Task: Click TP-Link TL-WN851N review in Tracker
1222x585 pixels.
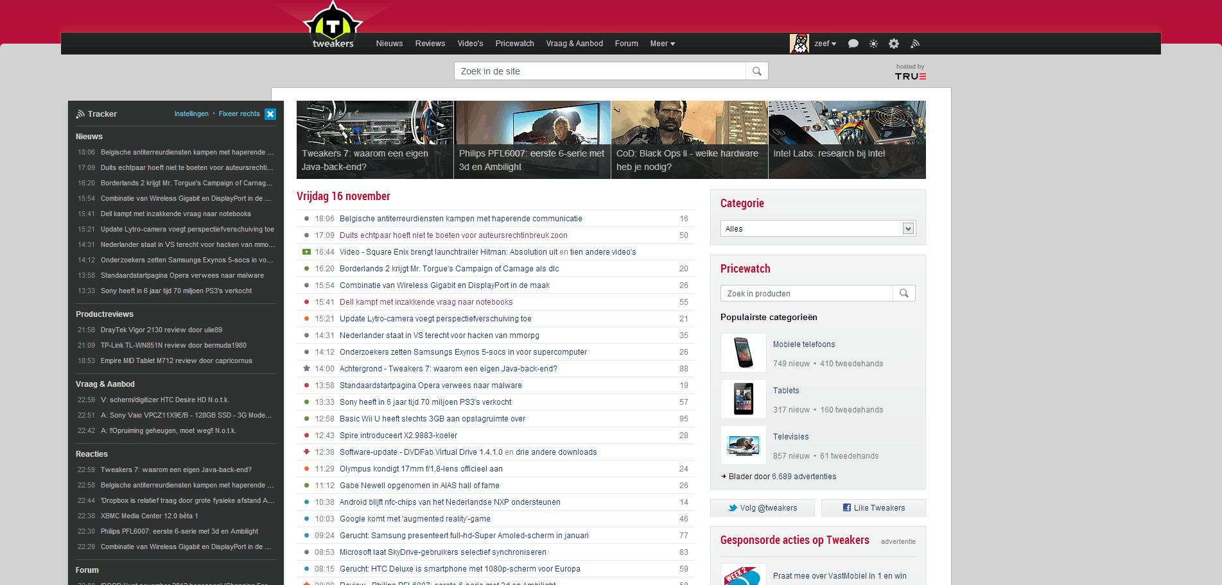Action: (x=173, y=345)
